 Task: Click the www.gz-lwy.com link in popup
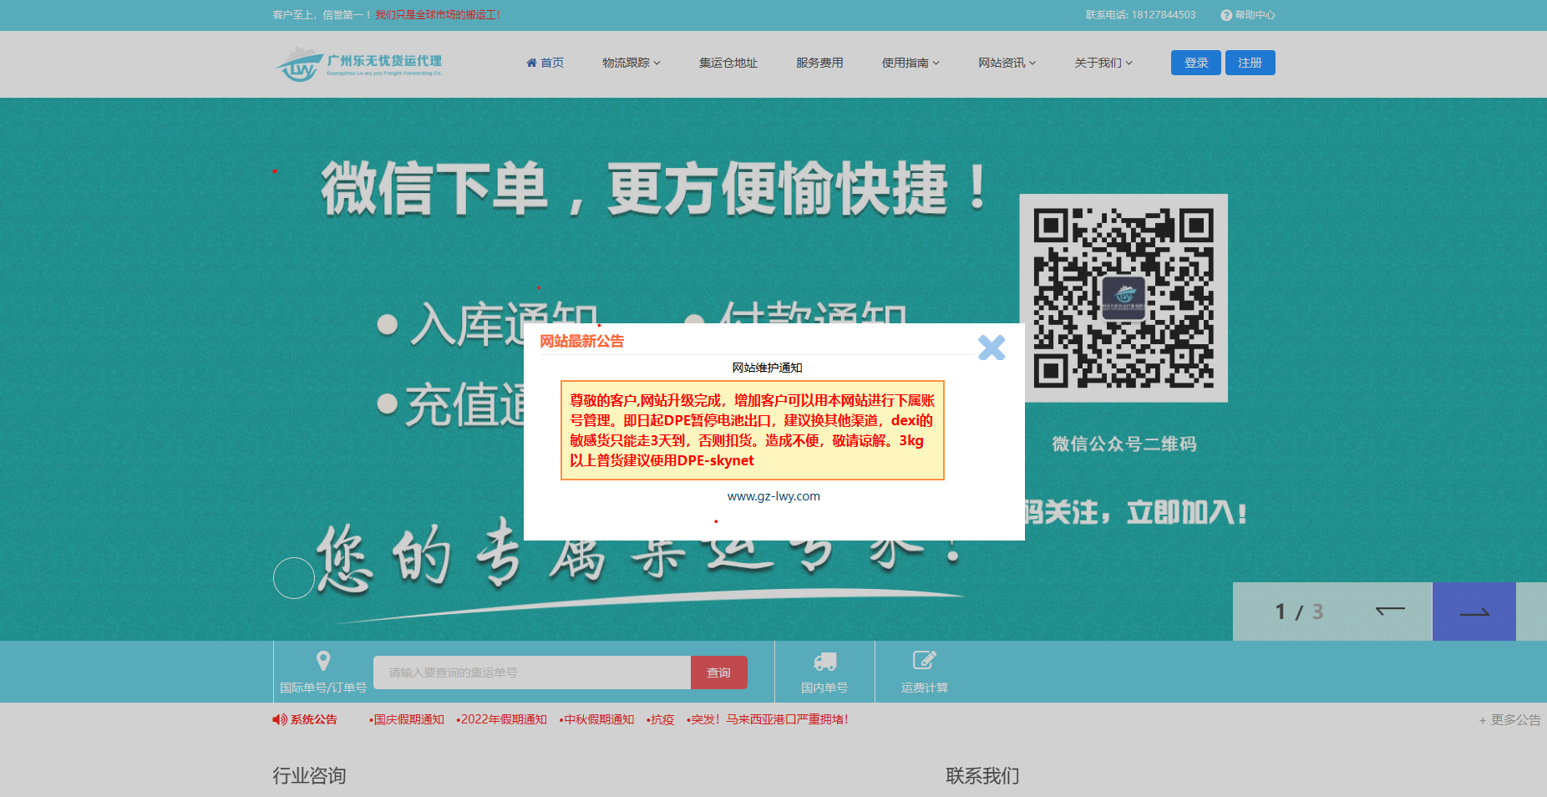(x=773, y=496)
